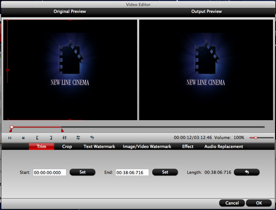Click the undo arrow icon in playback toolbar
The height and width of the screenshot is (210, 276).
click(92, 138)
